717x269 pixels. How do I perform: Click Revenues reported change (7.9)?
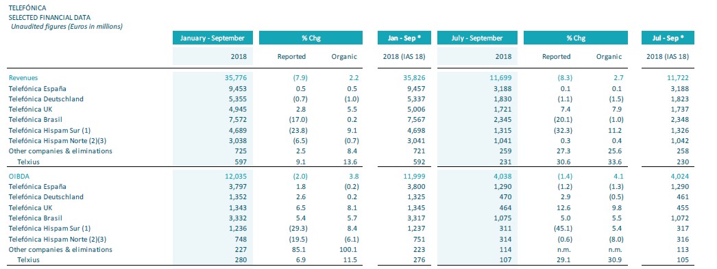[300, 78]
